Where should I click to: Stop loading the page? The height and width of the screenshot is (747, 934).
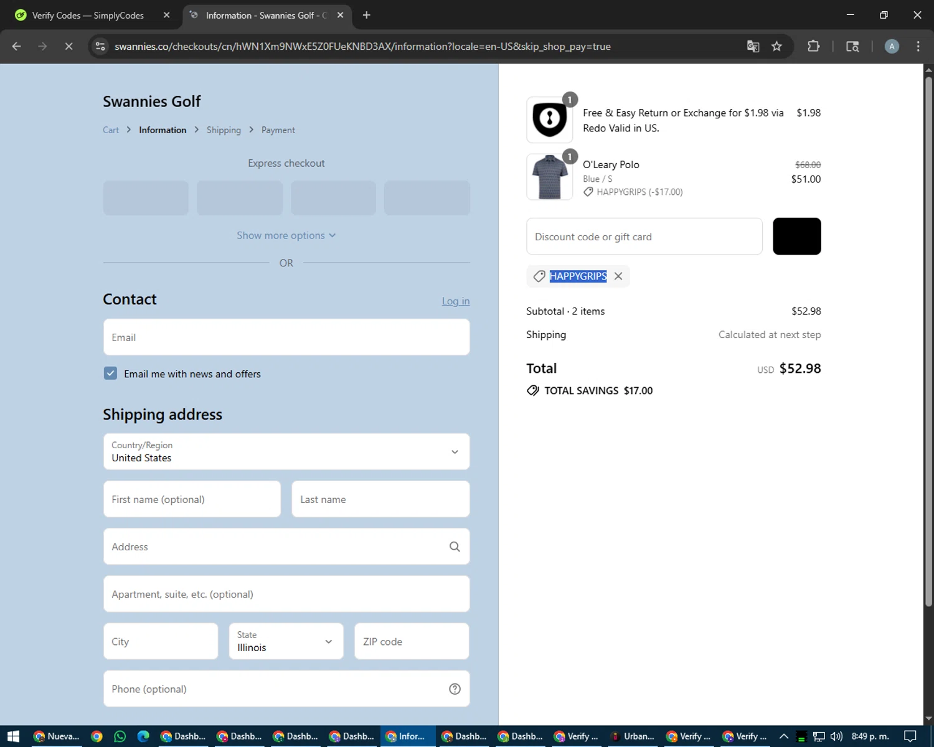(x=68, y=46)
